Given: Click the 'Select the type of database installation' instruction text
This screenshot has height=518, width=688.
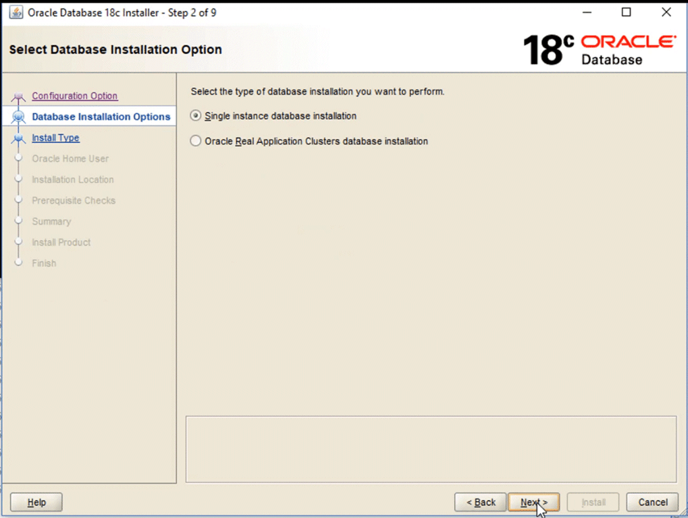Looking at the screenshot, I should (317, 92).
